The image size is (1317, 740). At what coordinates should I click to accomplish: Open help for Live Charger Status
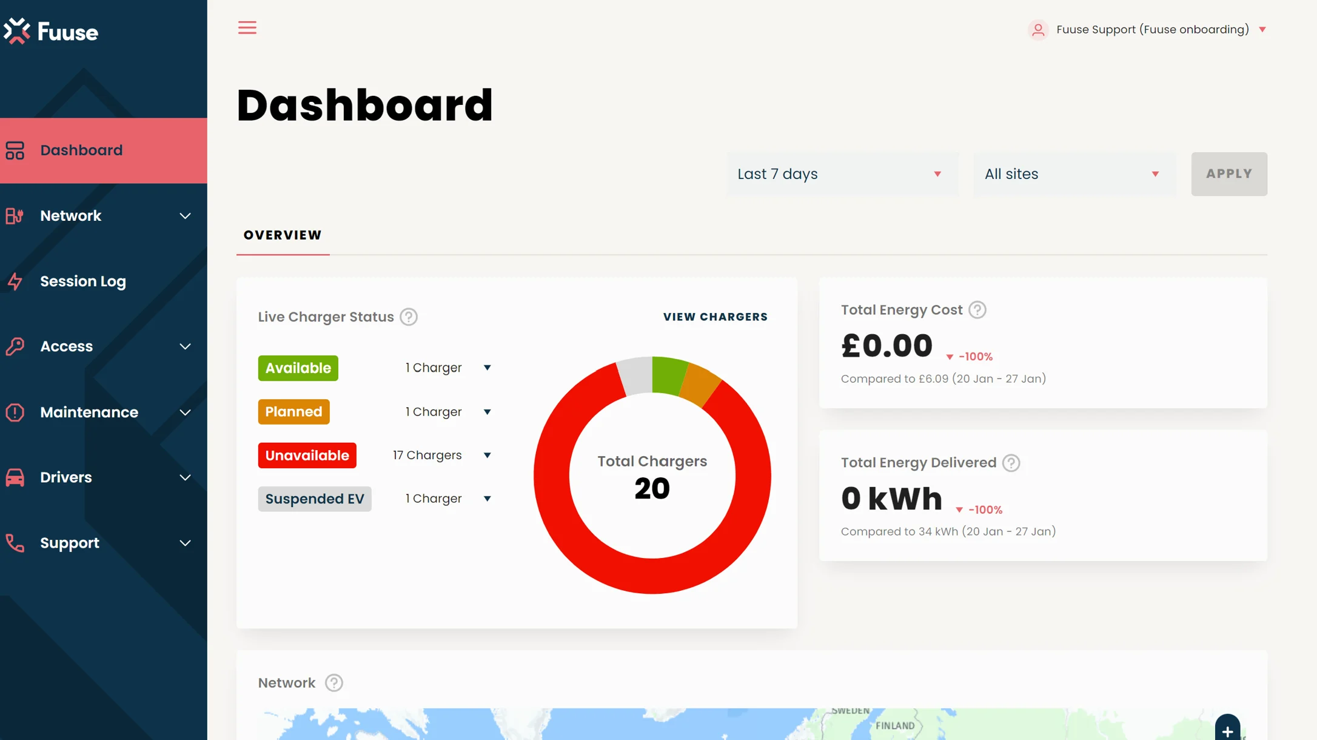[x=409, y=317]
